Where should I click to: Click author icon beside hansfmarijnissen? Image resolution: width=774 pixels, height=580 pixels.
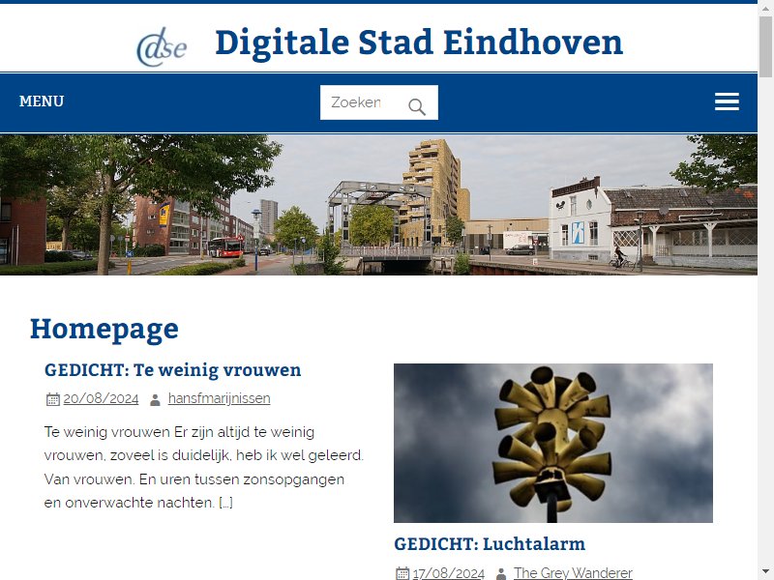[155, 399]
